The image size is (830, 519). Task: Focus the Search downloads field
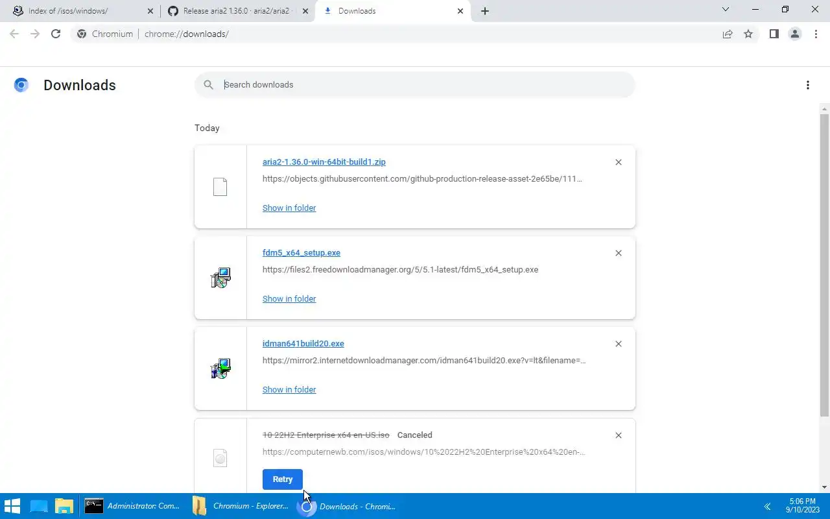click(415, 85)
